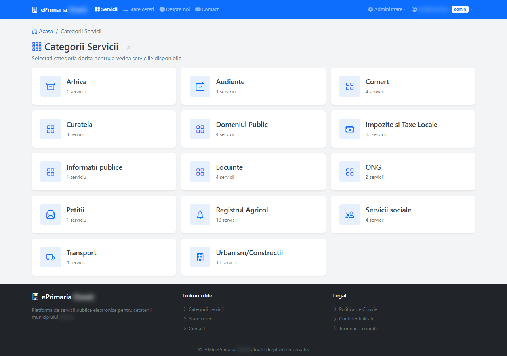Select the Informatii publice grid icon
507x356 pixels.
pyautogui.click(x=51, y=172)
